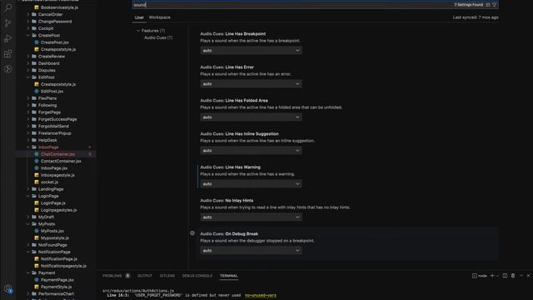Expand the MyDraft folder
This screenshot has width=533, height=300.
pos(28,217)
